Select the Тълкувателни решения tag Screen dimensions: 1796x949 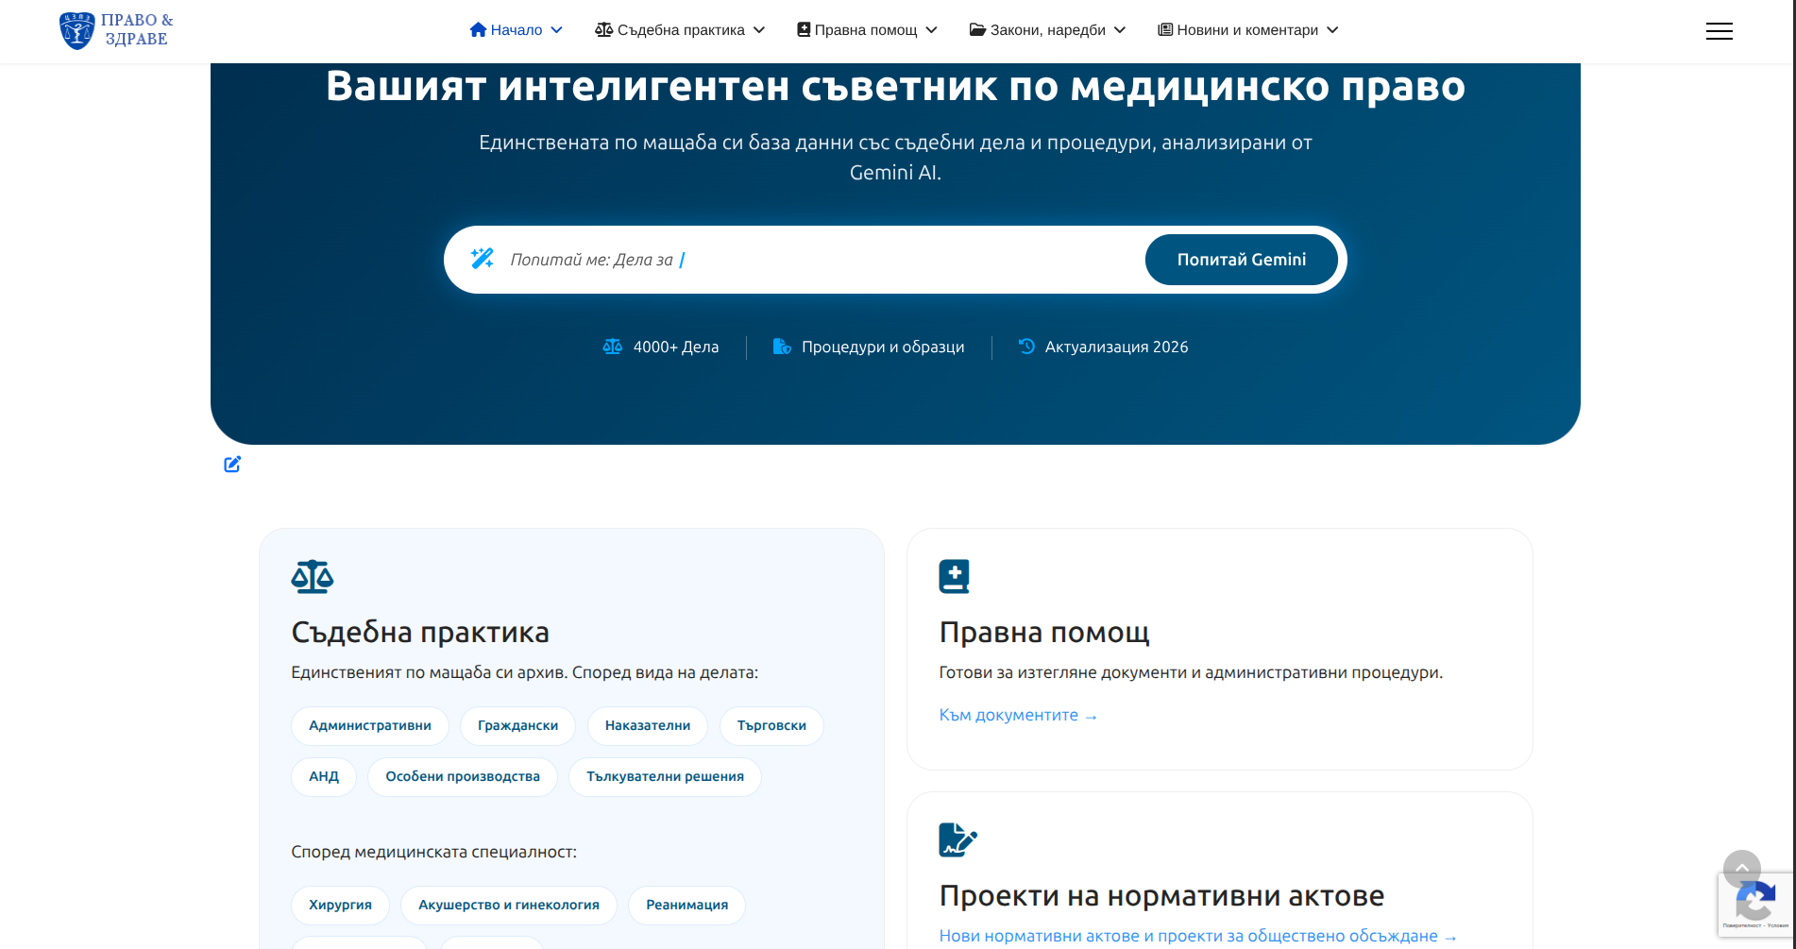tap(665, 776)
